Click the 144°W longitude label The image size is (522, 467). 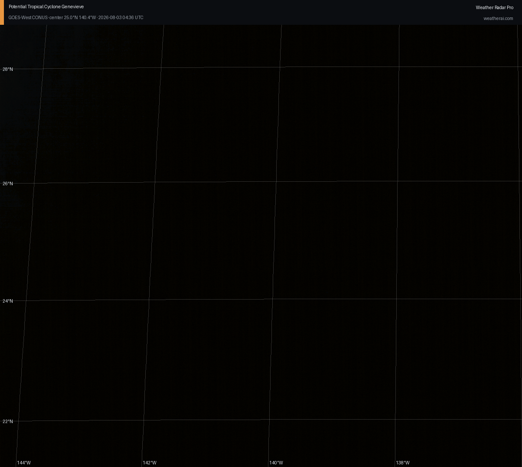click(24, 463)
